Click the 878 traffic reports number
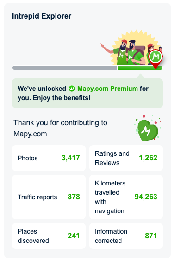Viewport: 175px width, 261px height. pyautogui.click(x=74, y=197)
